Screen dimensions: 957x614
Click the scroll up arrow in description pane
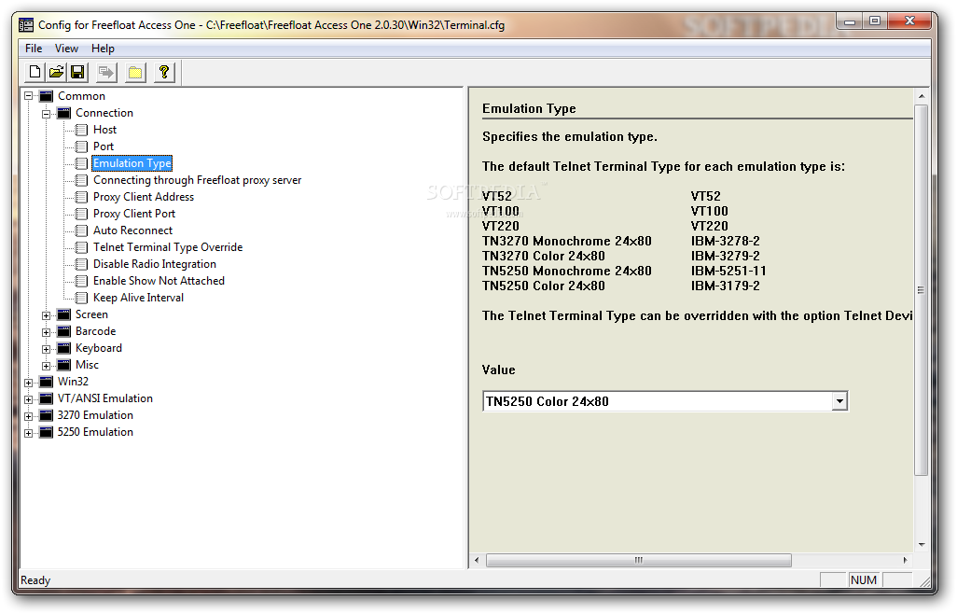(921, 96)
